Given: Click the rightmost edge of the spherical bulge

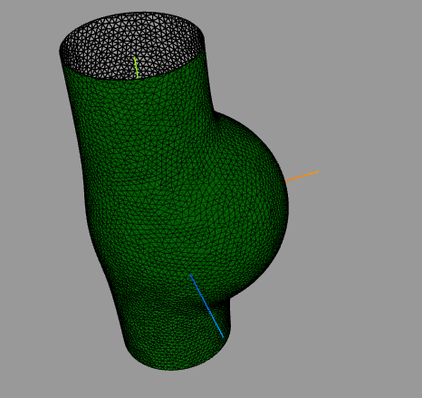Looking at the screenshot, I should (287, 206).
